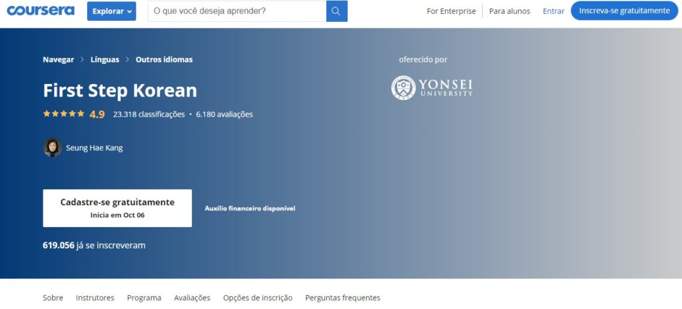Open instructor name Seung Hae Kang

(x=95, y=148)
